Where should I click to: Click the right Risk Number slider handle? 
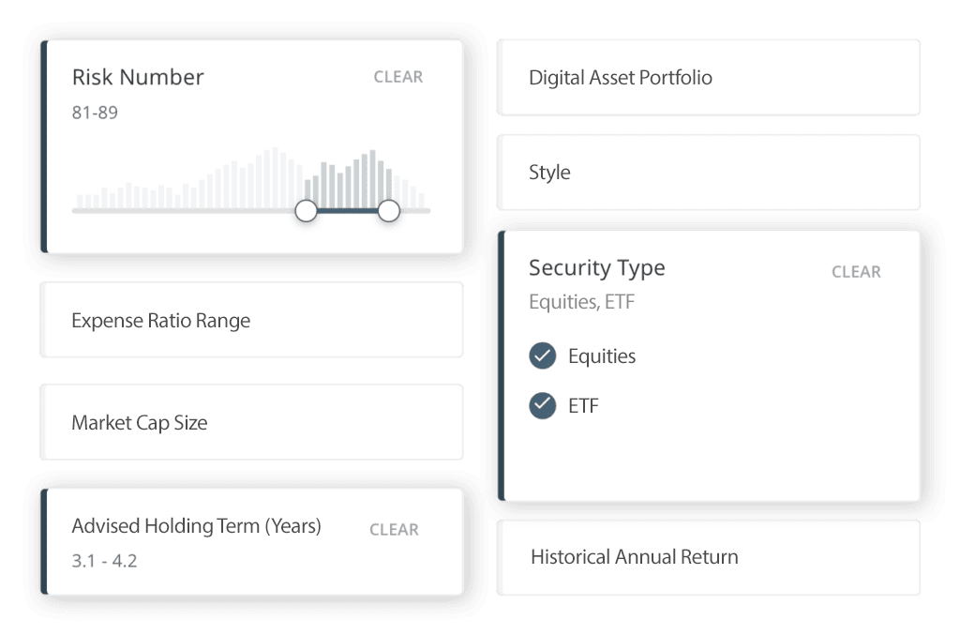point(389,211)
